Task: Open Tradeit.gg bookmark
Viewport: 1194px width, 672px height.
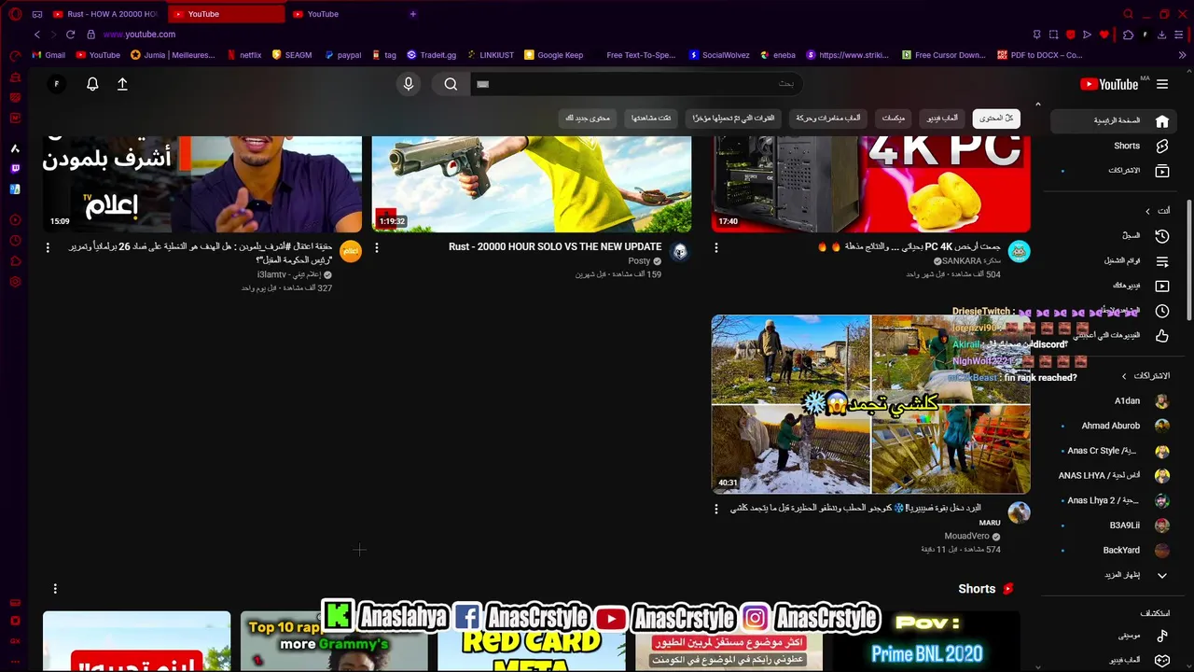Action: coord(431,55)
